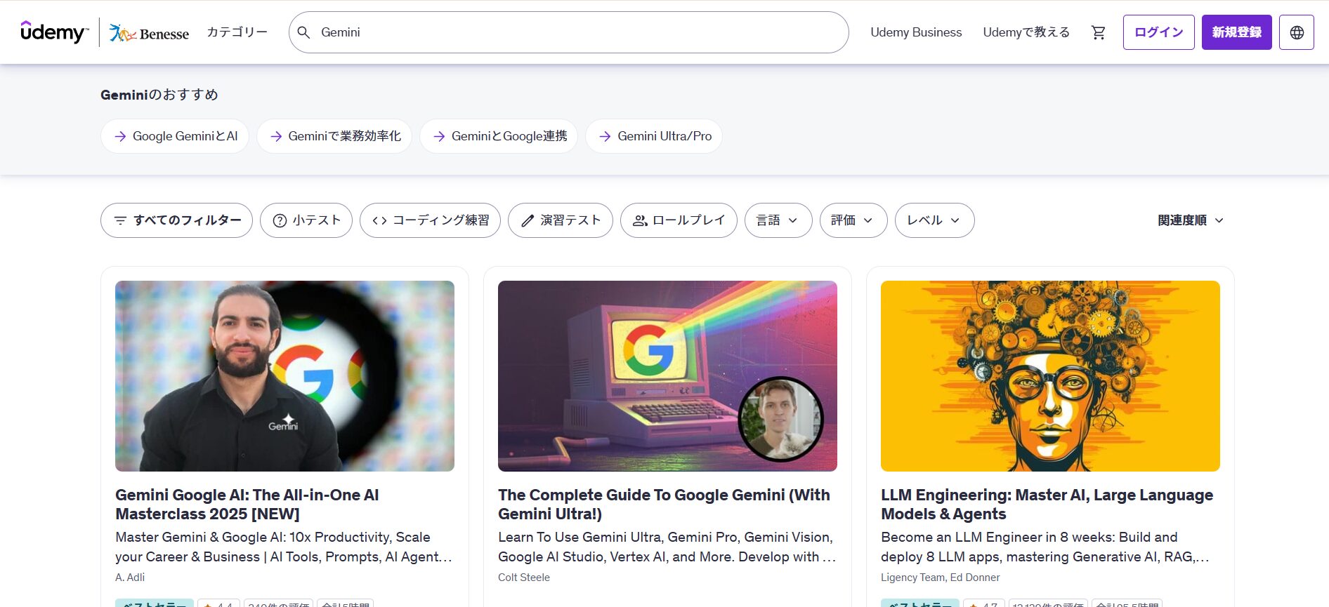Click instructor name Colt Steele
The image size is (1329, 607).
point(524,578)
